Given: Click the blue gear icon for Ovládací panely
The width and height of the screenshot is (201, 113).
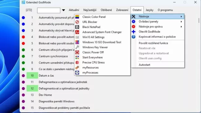Looking at the screenshot, I should coord(134,22).
